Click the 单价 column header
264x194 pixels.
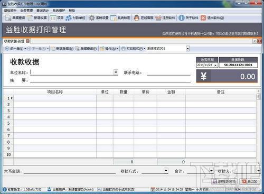point(146,92)
